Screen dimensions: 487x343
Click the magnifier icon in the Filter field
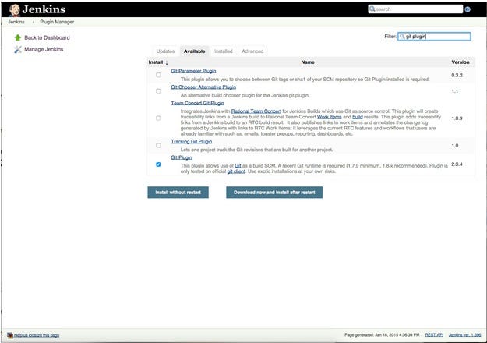[x=402, y=37]
